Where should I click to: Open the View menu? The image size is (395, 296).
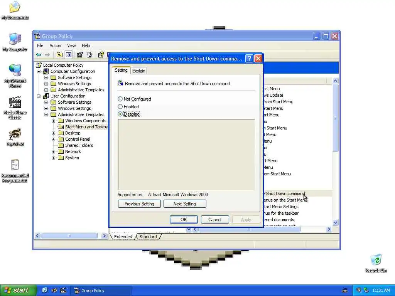[71, 45]
